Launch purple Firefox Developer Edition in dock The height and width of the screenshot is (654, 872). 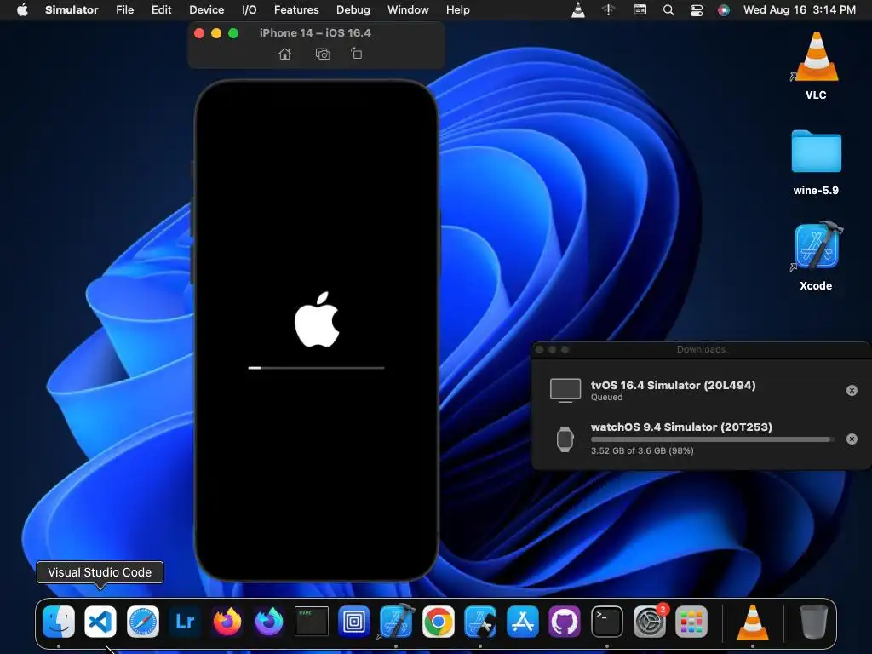[269, 621]
